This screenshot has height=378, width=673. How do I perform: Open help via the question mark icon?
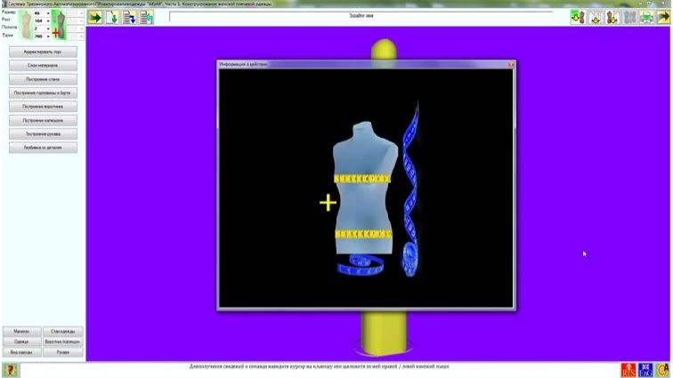(10, 369)
